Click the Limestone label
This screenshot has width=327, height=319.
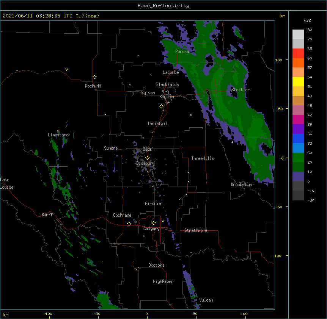(58, 135)
